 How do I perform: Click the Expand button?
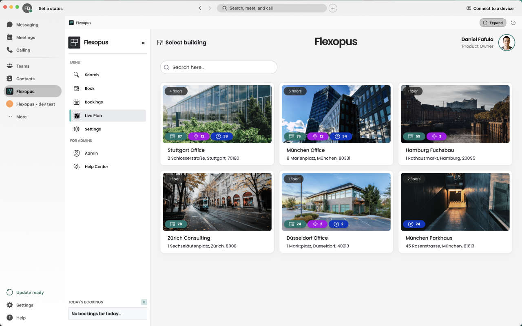tap(493, 23)
